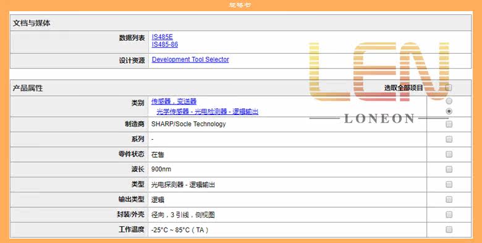Open the IS485-86 datasheet link

pos(165,45)
